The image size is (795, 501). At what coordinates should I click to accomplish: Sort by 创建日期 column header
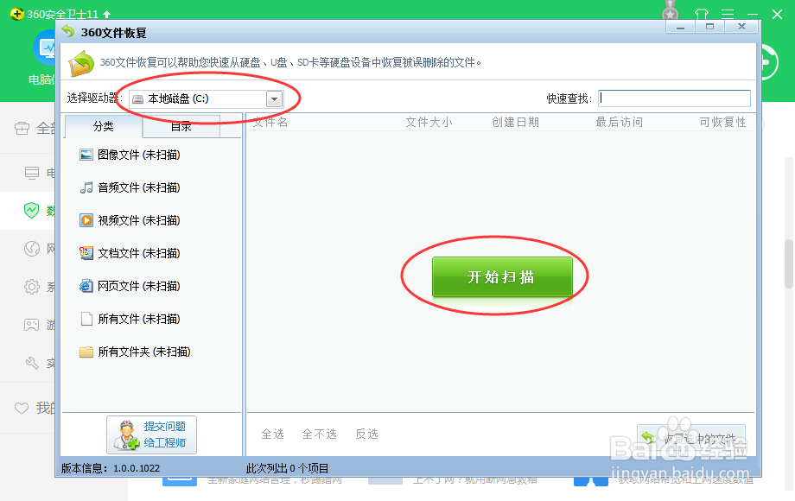pyautogui.click(x=515, y=122)
